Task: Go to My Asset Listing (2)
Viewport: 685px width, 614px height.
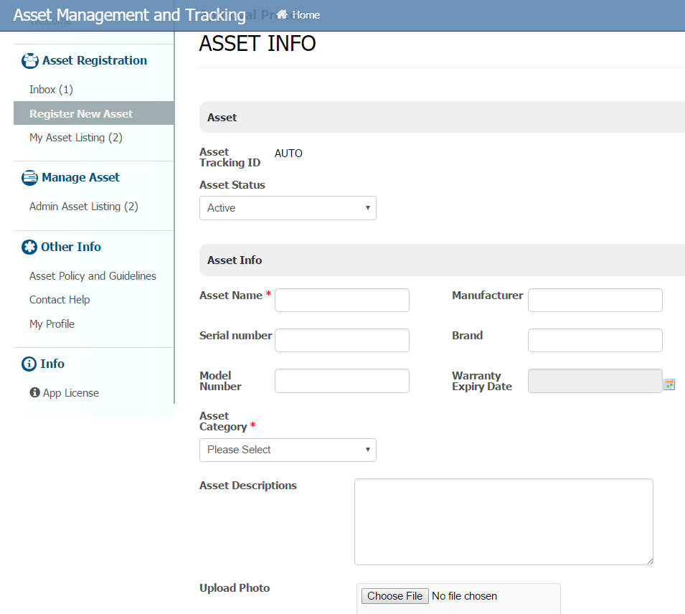Action: point(76,138)
